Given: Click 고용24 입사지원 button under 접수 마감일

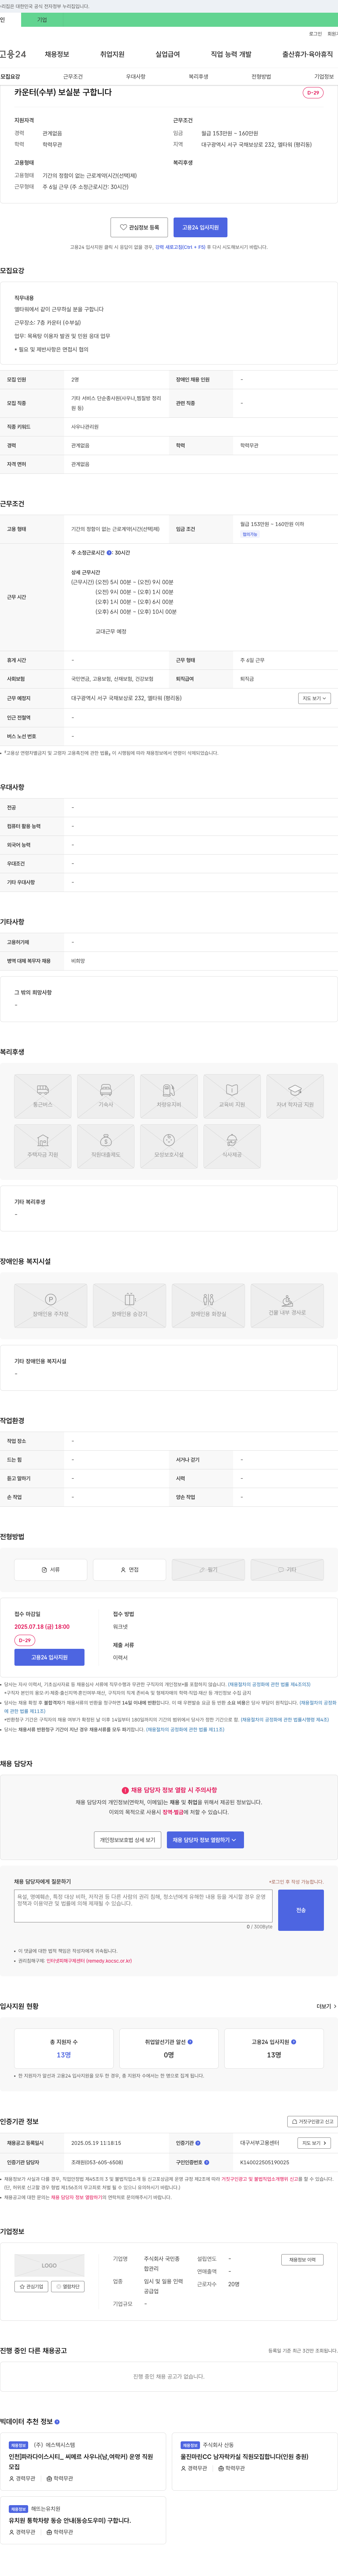Looking at the screenshot, I should (x=49, y=1657).
